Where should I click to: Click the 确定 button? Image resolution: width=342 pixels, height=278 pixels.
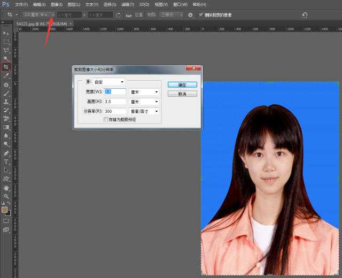point(182,84)
